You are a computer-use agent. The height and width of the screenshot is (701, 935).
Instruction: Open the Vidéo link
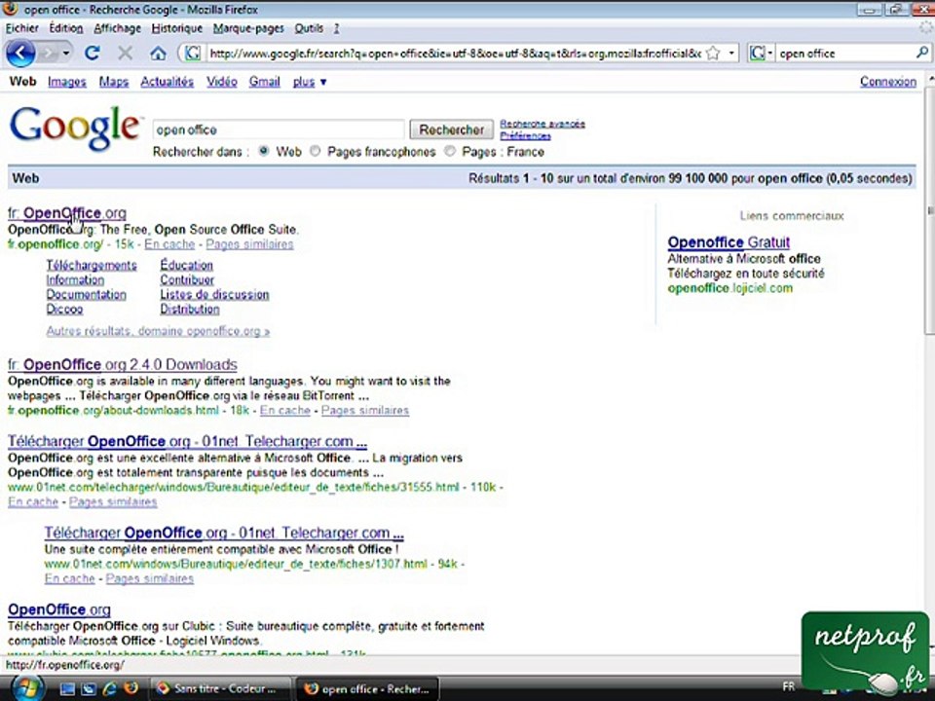pos(222,82)
